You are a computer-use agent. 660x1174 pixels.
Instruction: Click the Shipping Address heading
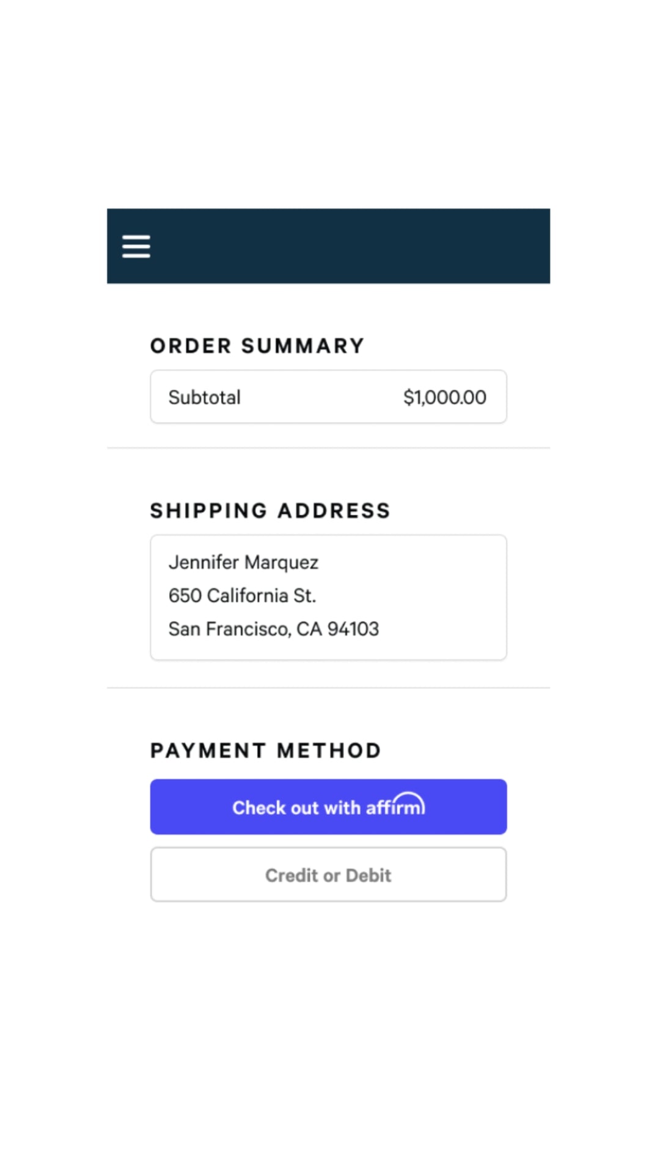270,511
